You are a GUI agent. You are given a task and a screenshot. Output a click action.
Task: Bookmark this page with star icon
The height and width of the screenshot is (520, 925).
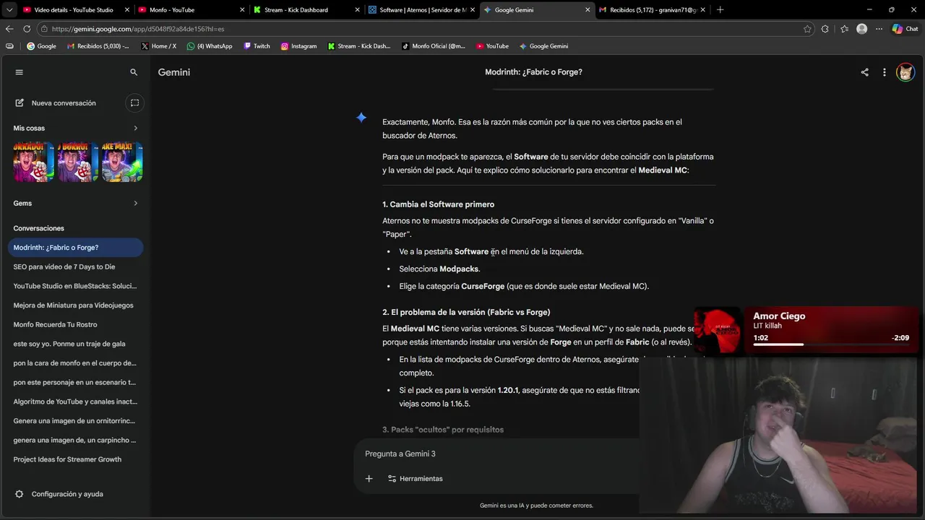click(807, 29)
